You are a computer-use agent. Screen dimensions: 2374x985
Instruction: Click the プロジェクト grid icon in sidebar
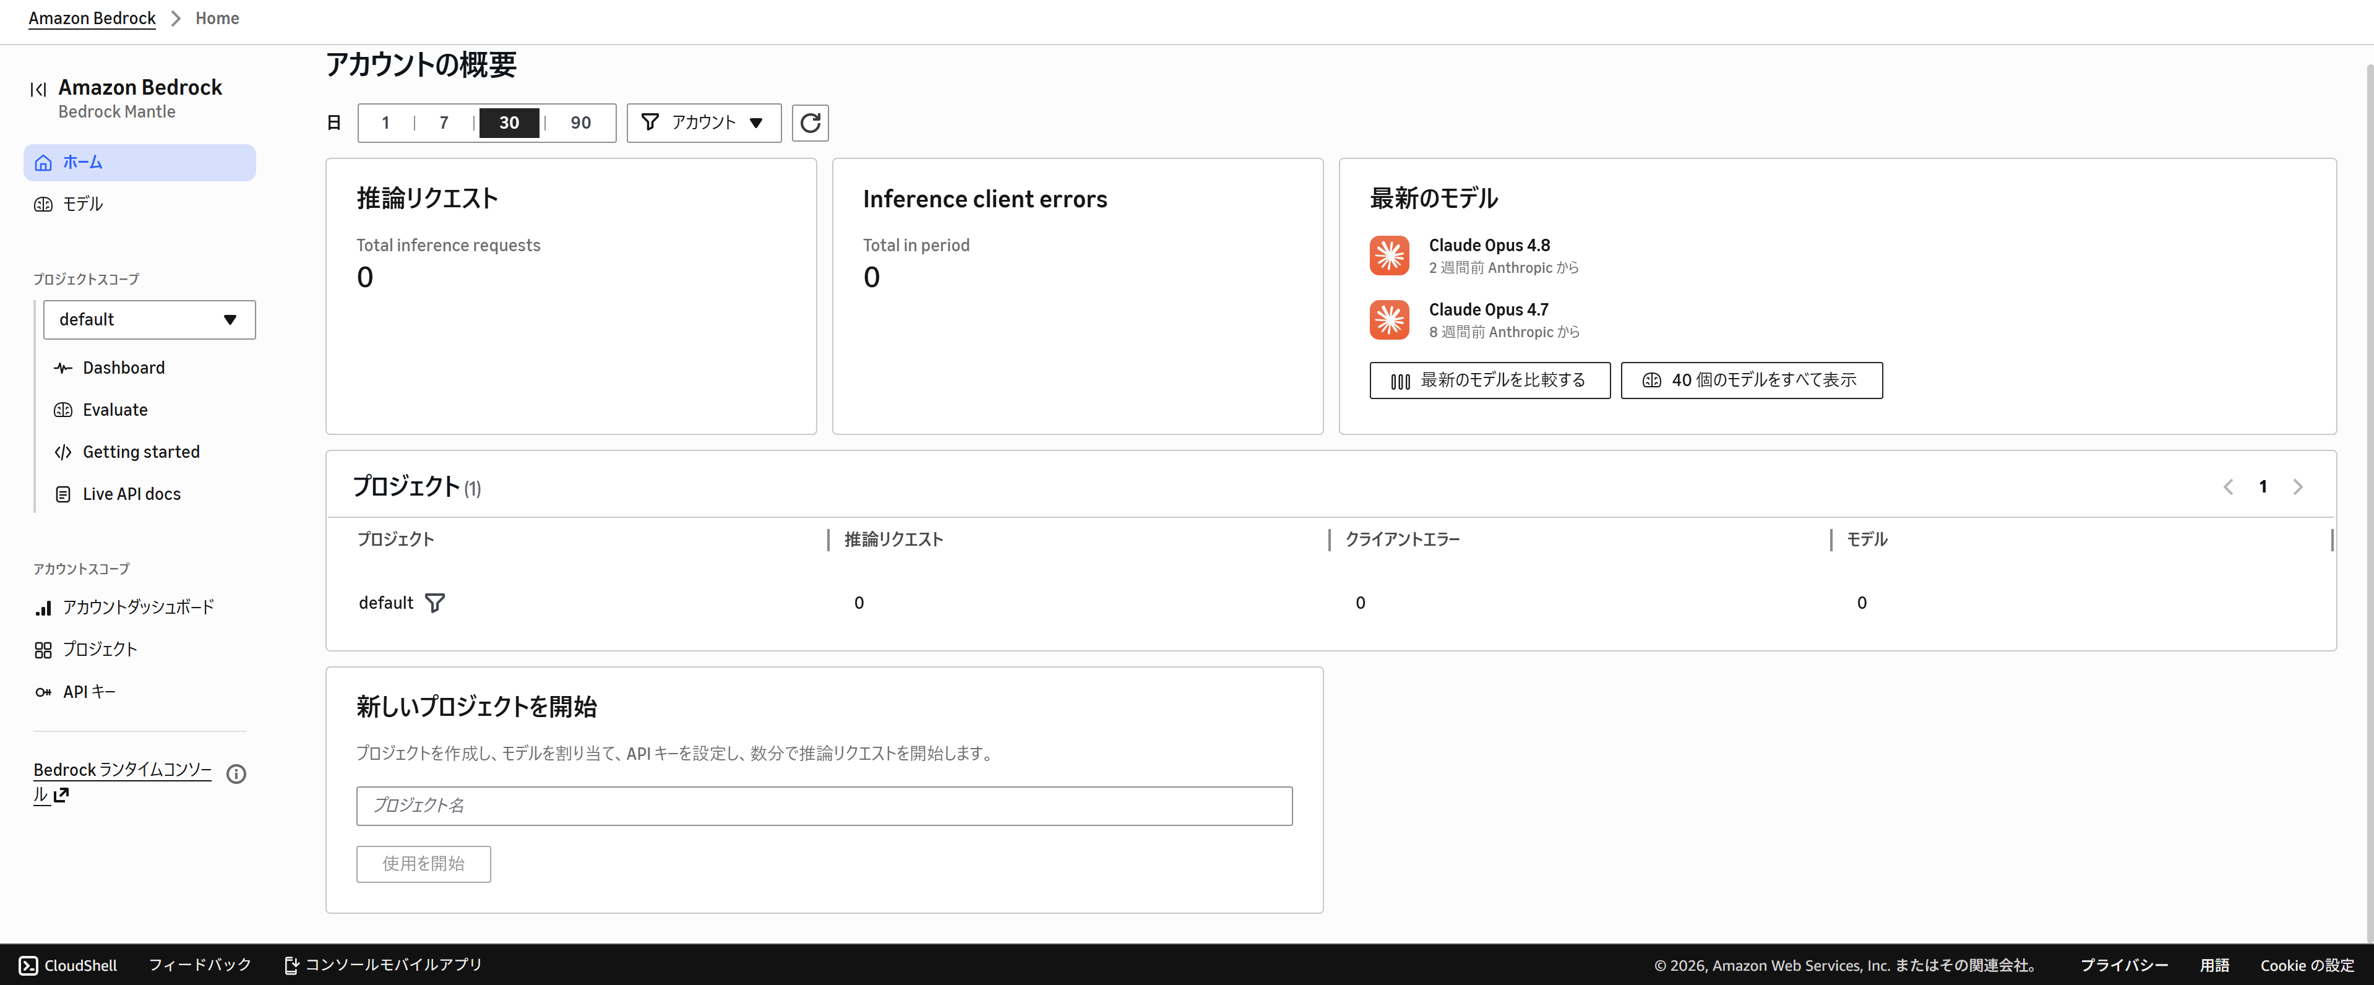43,650
